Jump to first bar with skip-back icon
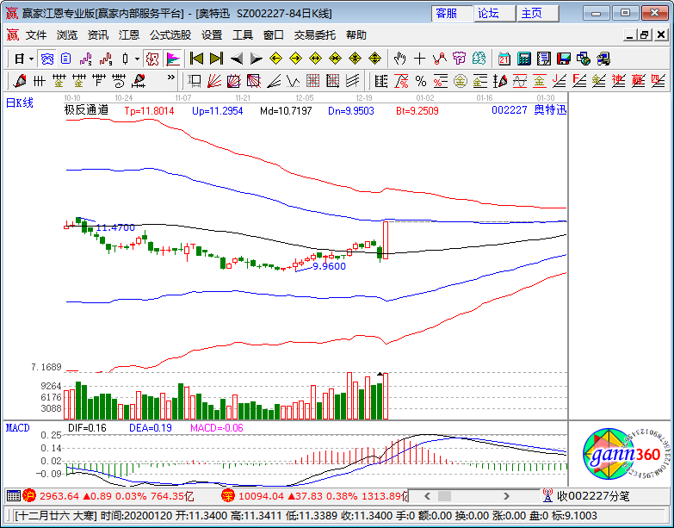The width and height of the screenshot is (674, 528). tap(196, 59)
